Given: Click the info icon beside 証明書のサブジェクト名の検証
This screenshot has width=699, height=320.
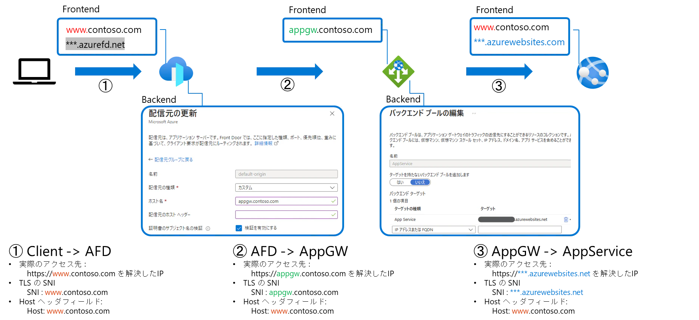Looking at the screenshot, I should click(x=208, y=228).
